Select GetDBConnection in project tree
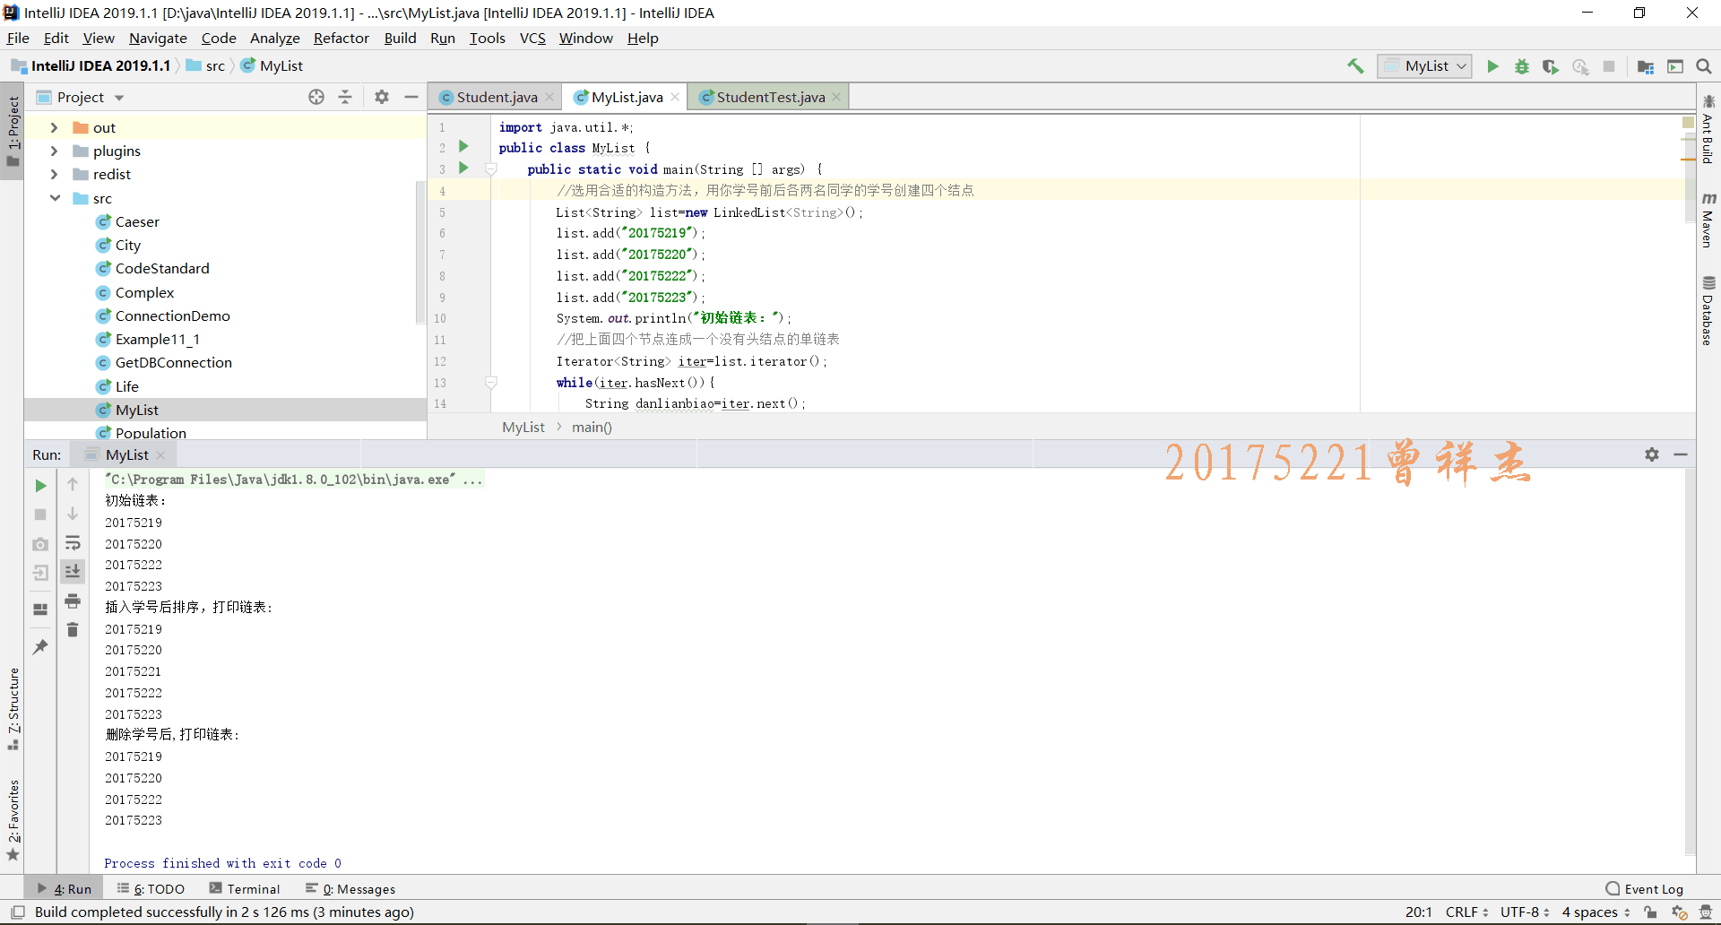The image size is (1721, 925). coord(173,362)
